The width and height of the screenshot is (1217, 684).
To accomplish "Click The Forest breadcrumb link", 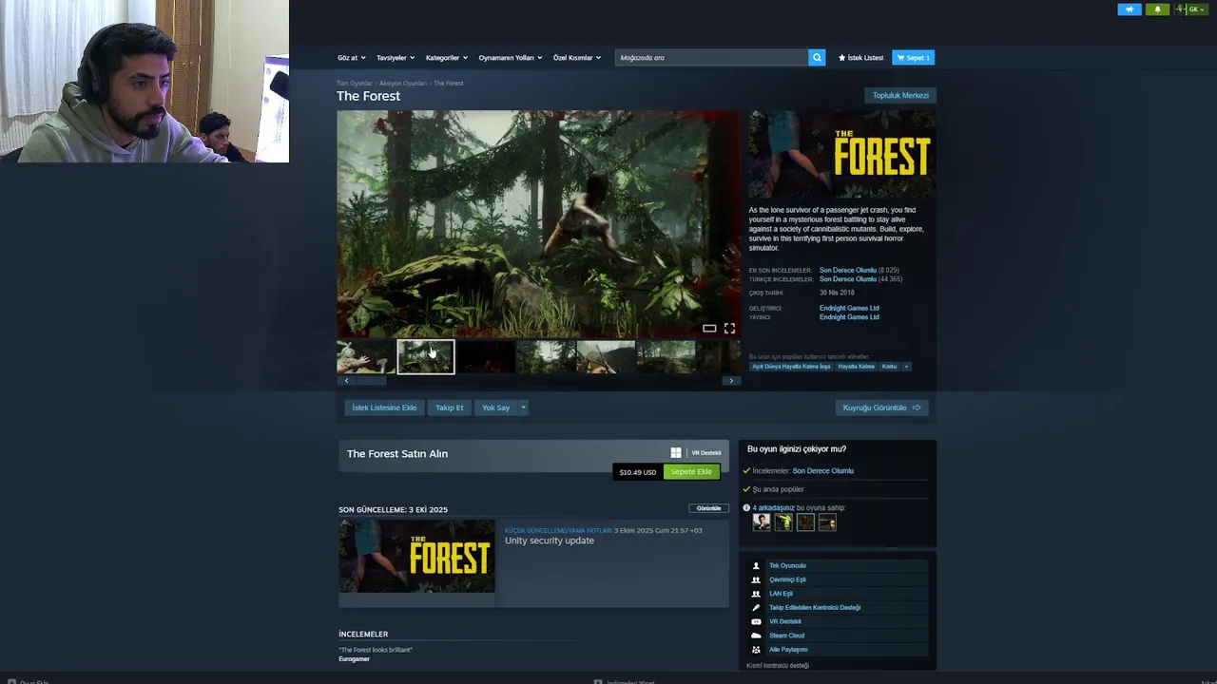I will click(449, 84).
